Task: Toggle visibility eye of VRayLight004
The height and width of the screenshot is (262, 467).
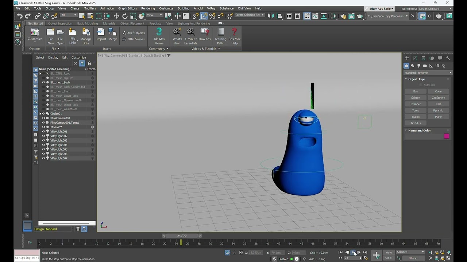Action: tap(43, 145)
